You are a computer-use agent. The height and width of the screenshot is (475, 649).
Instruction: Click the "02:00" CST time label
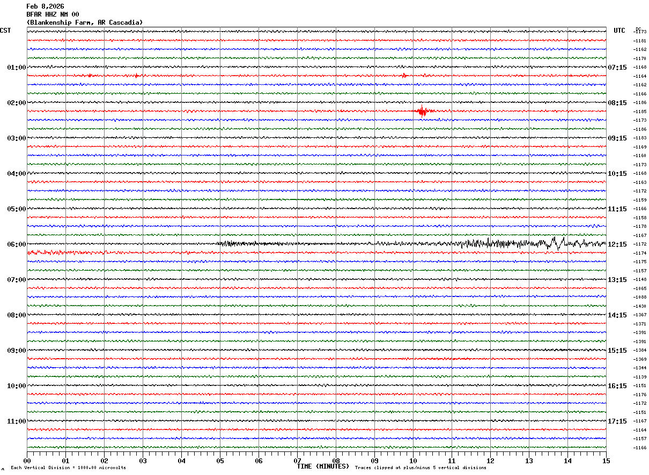click(x=17, y=103)
